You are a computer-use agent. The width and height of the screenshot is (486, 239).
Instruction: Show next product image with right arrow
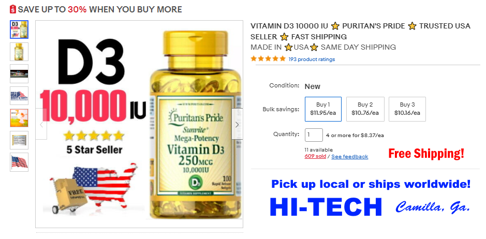coord(237,124)
